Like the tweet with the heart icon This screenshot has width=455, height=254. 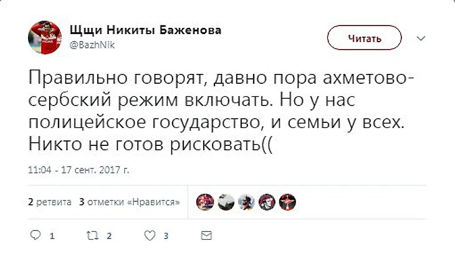point(150,236)
